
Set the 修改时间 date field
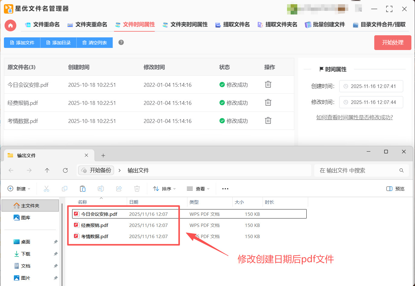click(x=371, y=102)
